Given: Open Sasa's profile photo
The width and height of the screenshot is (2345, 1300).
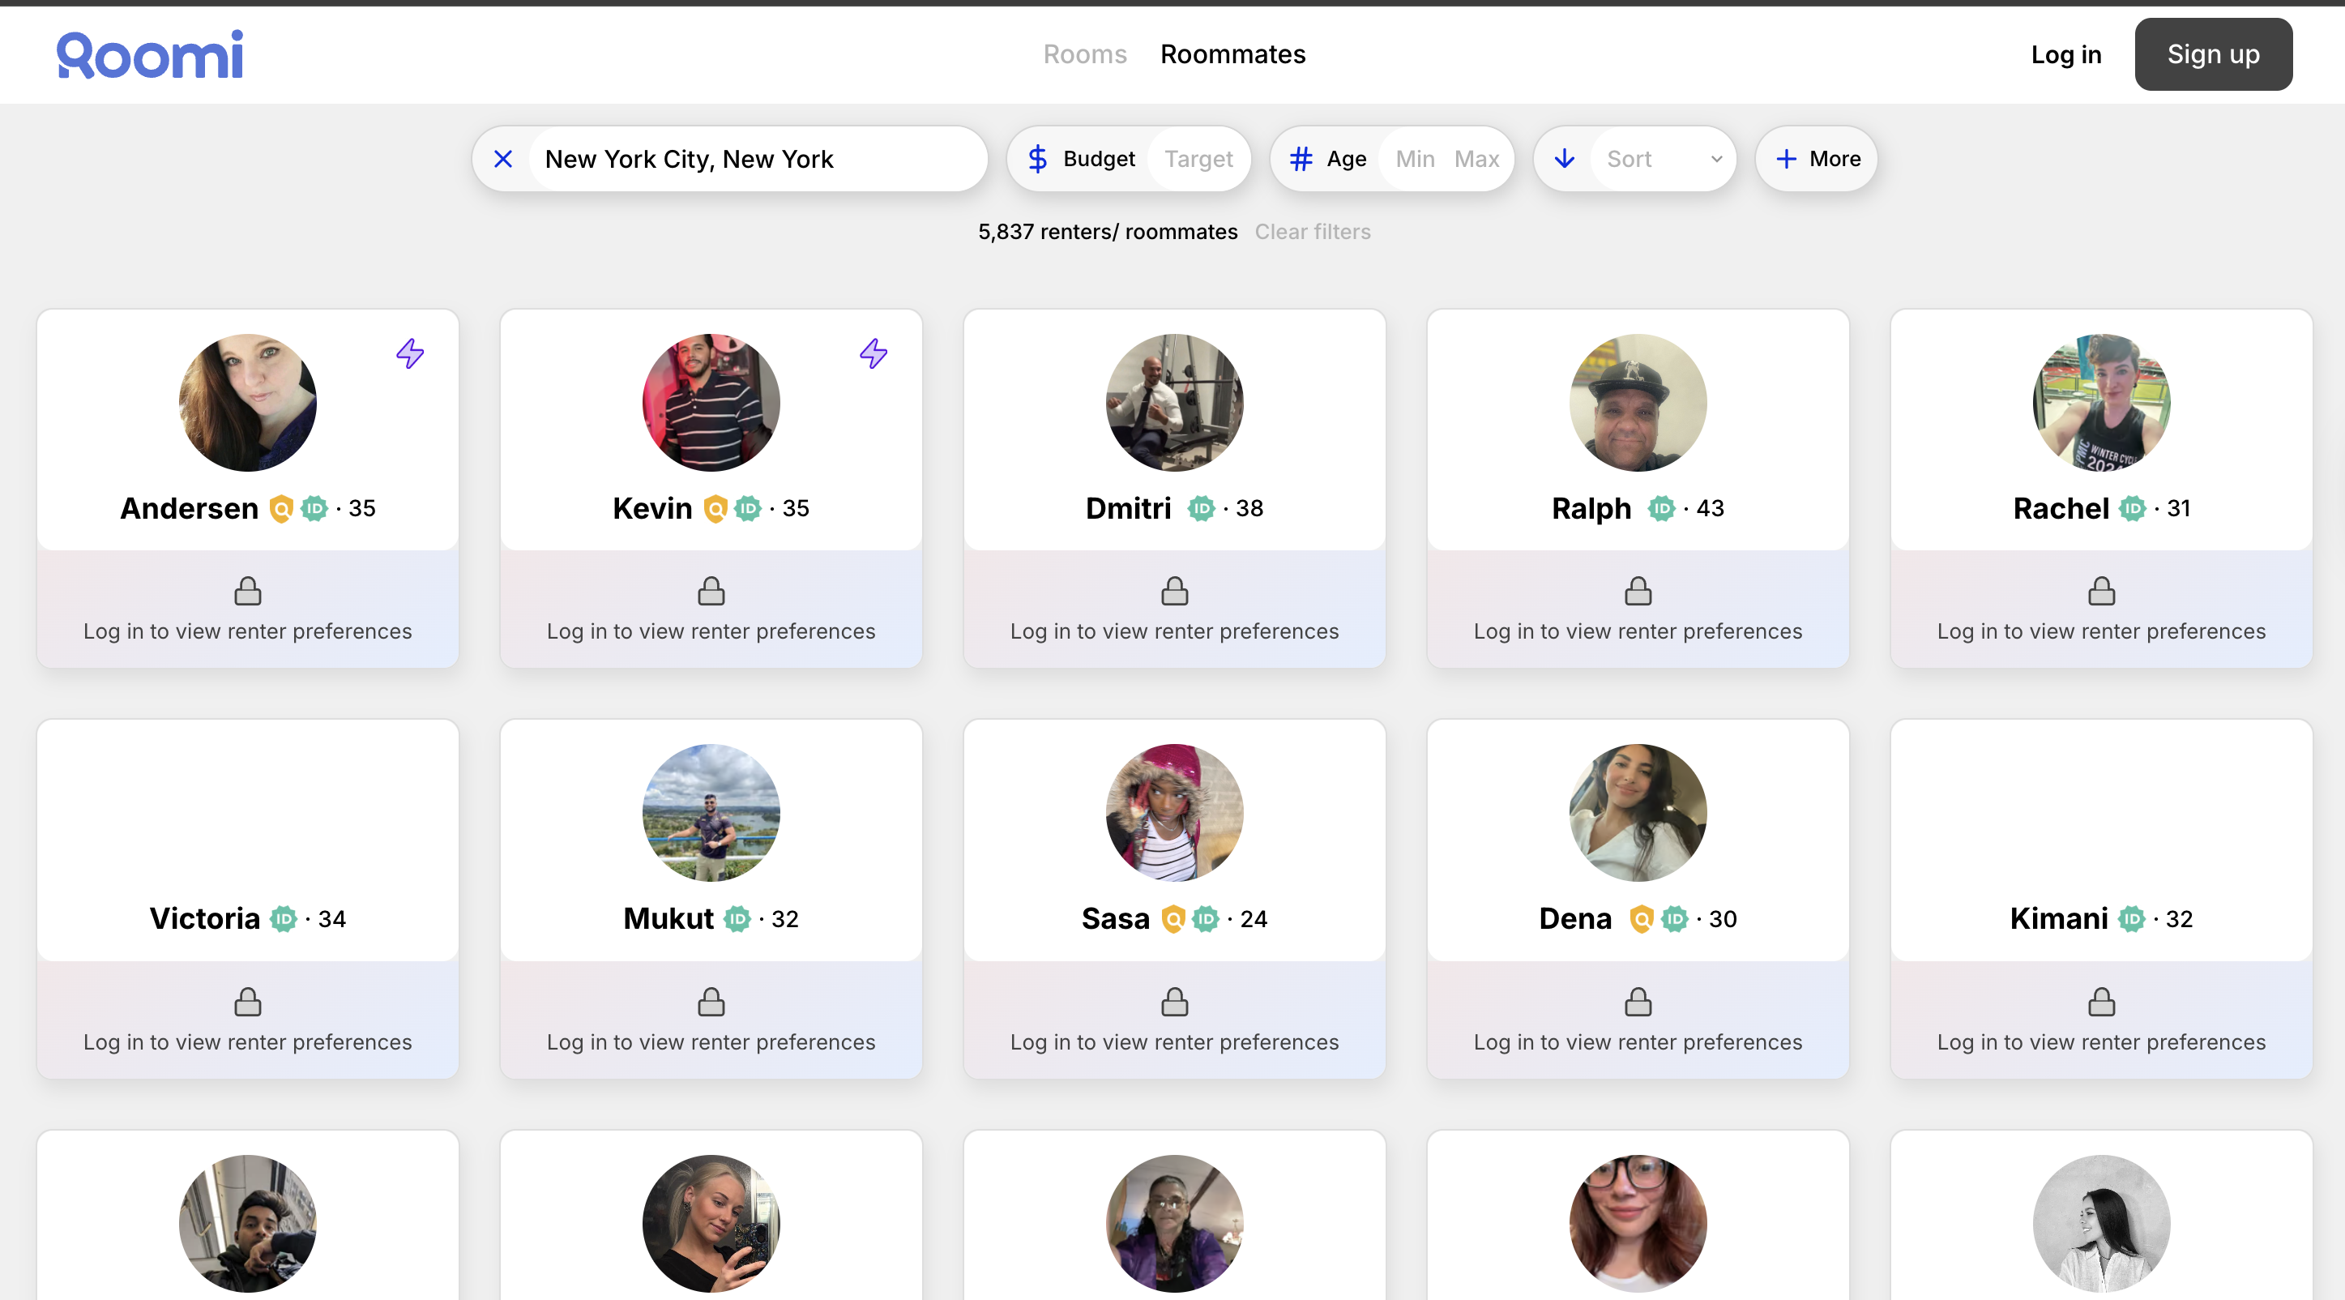Looking at the screenshot, I should click(x=1174, y=813).
